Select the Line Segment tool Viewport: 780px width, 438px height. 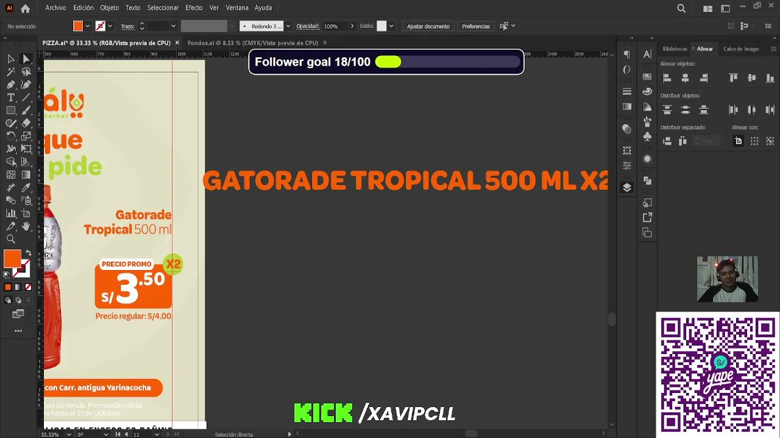(x=26, y=97)
